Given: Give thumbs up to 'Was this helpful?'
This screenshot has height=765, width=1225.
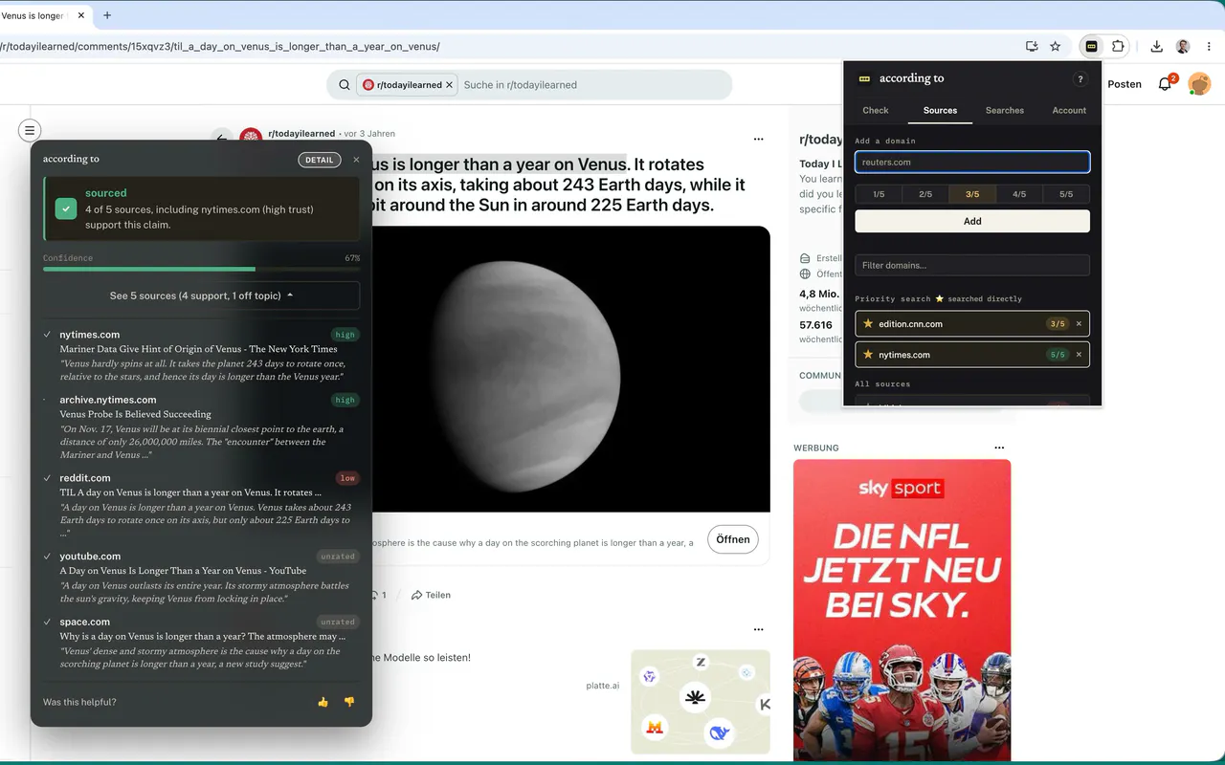Looking at the screenshot, I should 323,702.
